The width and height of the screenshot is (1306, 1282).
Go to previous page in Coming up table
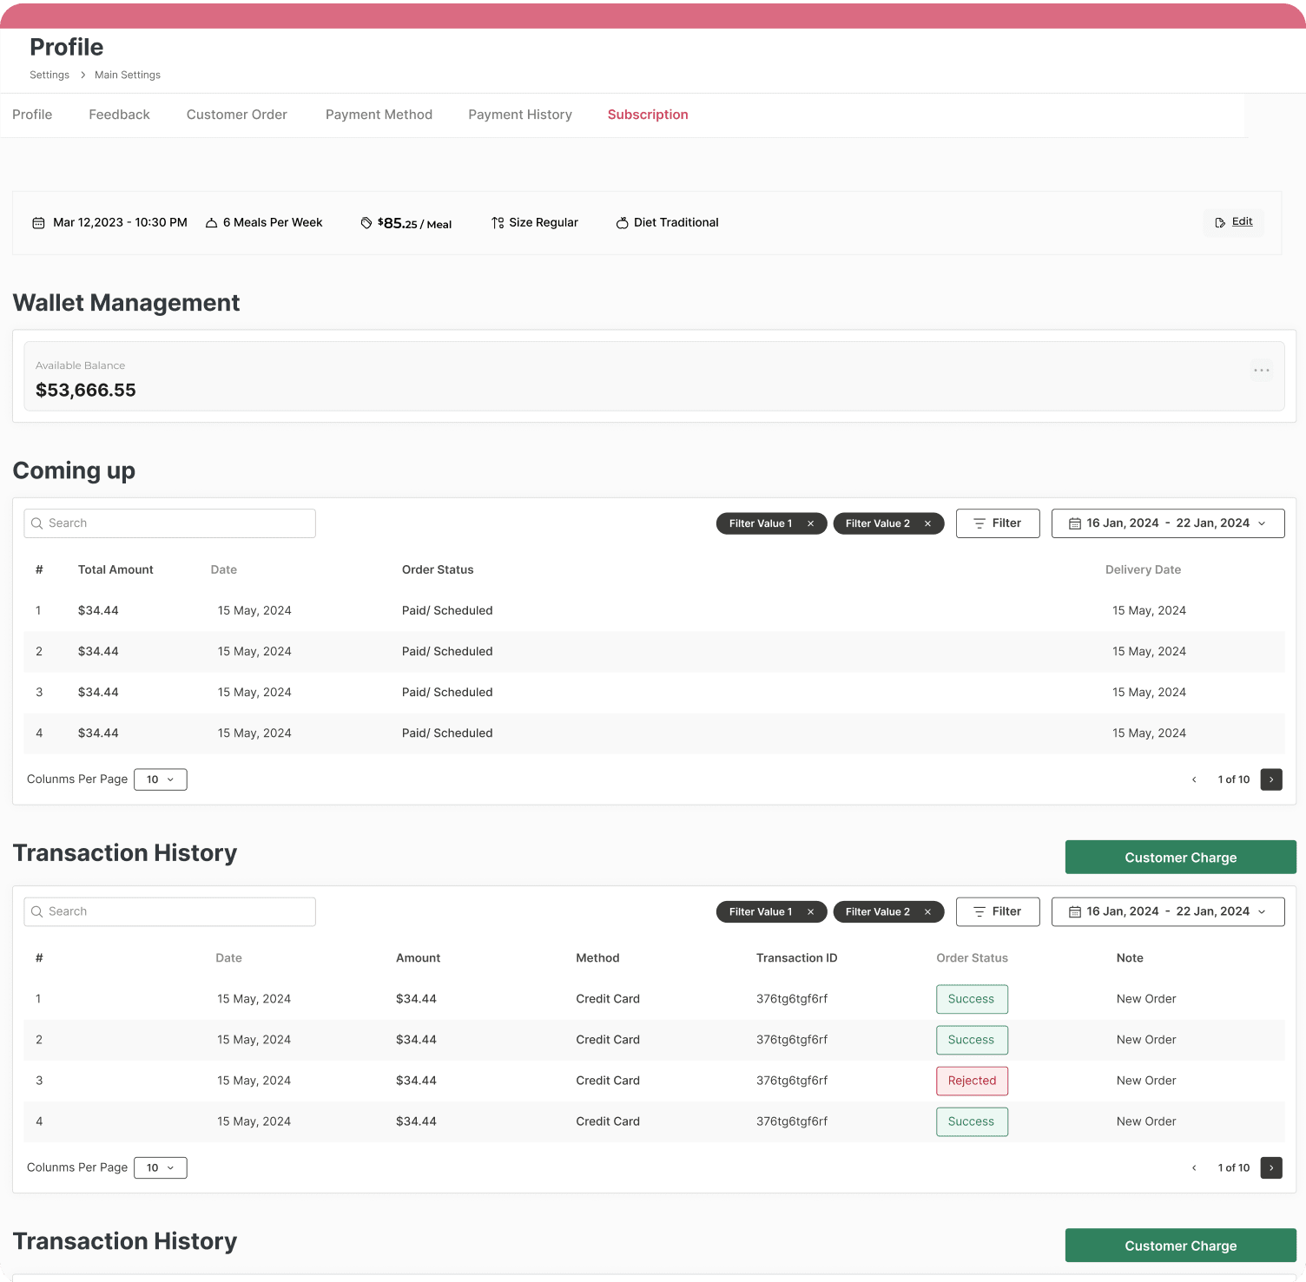[1194, 779]
